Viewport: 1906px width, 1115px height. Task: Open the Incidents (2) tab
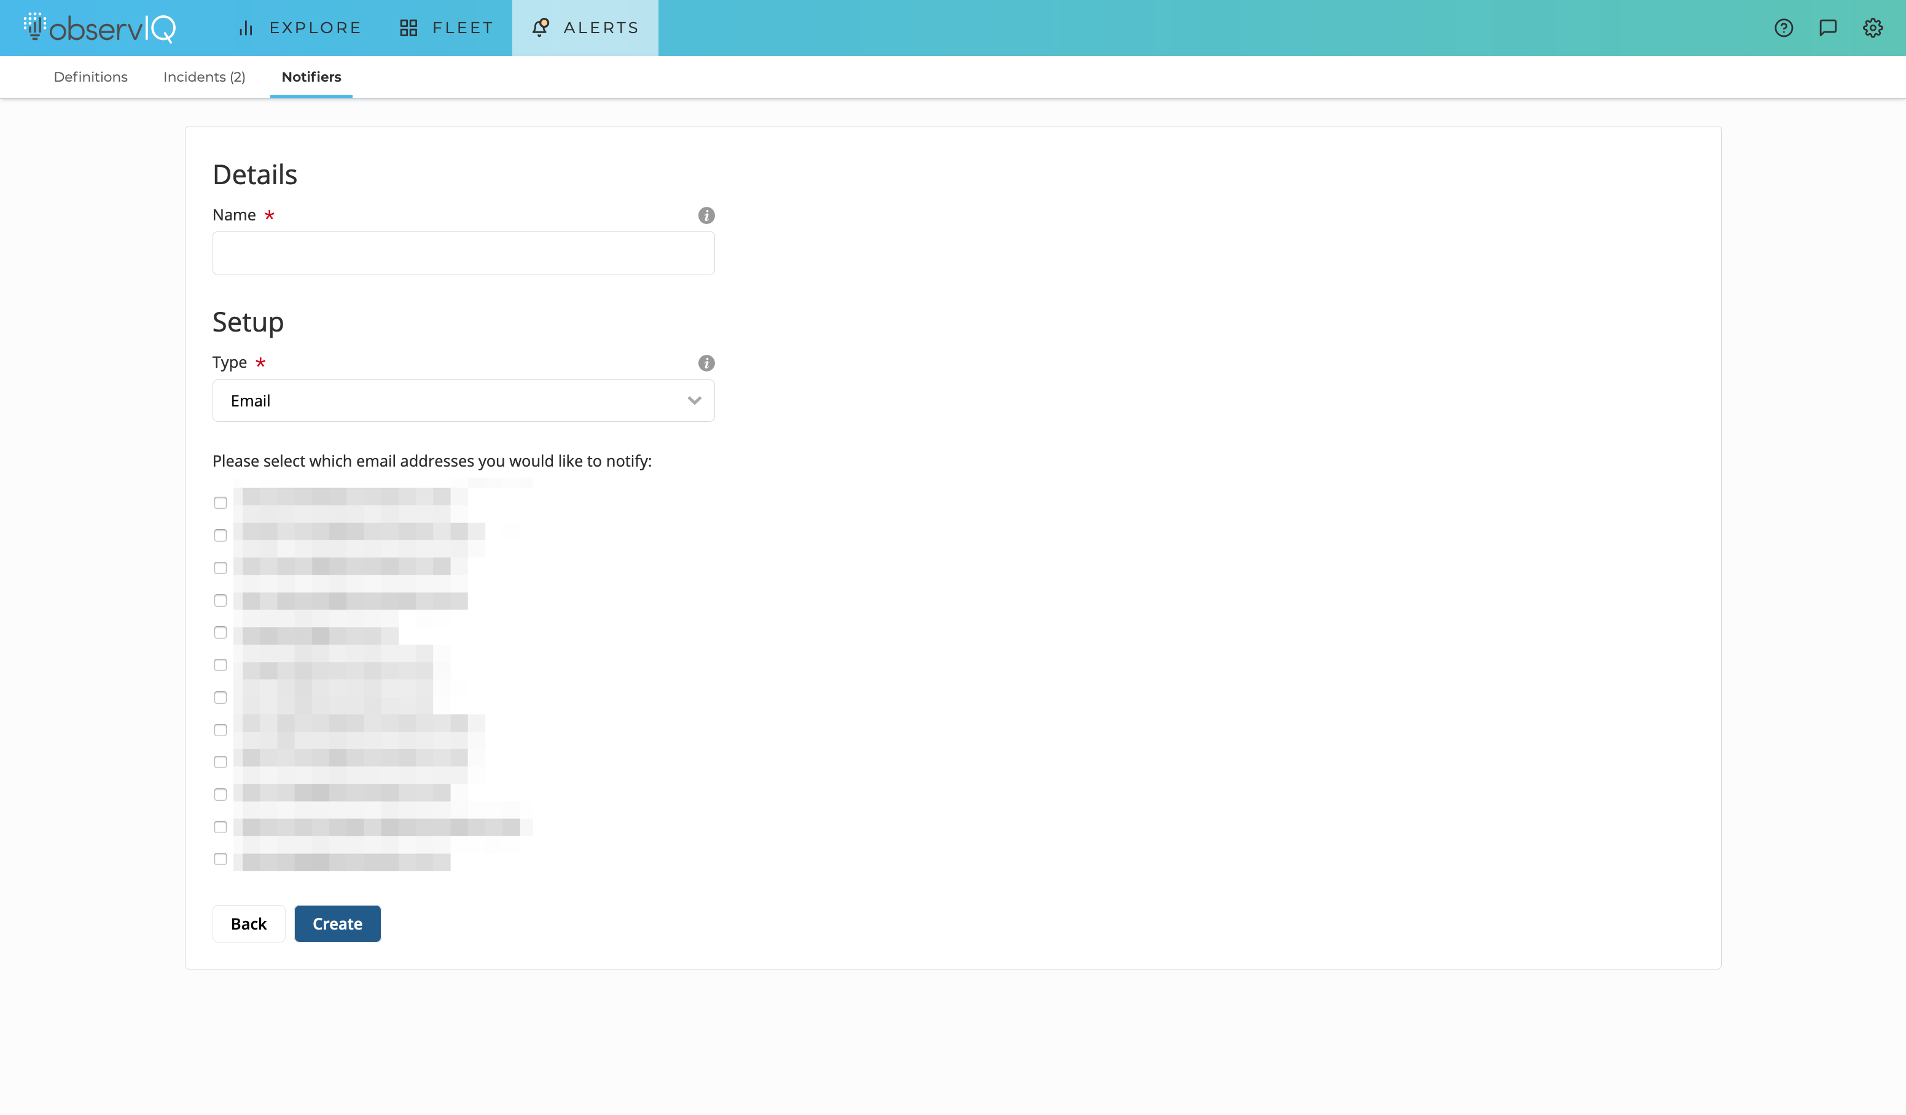[x=204, y=77]
